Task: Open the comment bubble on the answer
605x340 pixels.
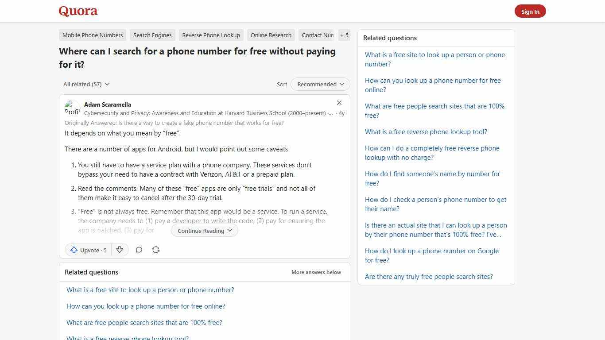Action: coord(139,250)
